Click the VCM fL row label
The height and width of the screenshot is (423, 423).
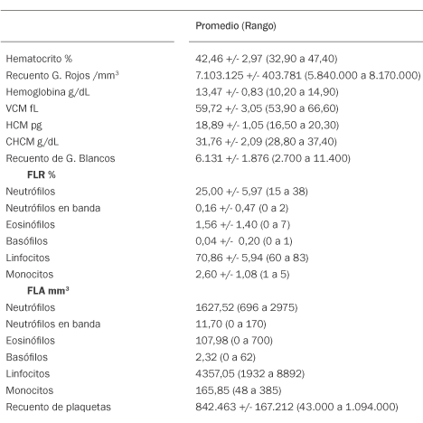(x=22, y=108)
